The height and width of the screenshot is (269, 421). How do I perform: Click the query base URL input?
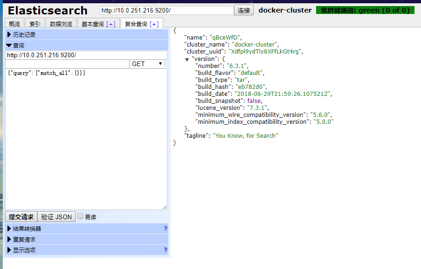pos(86,55)
